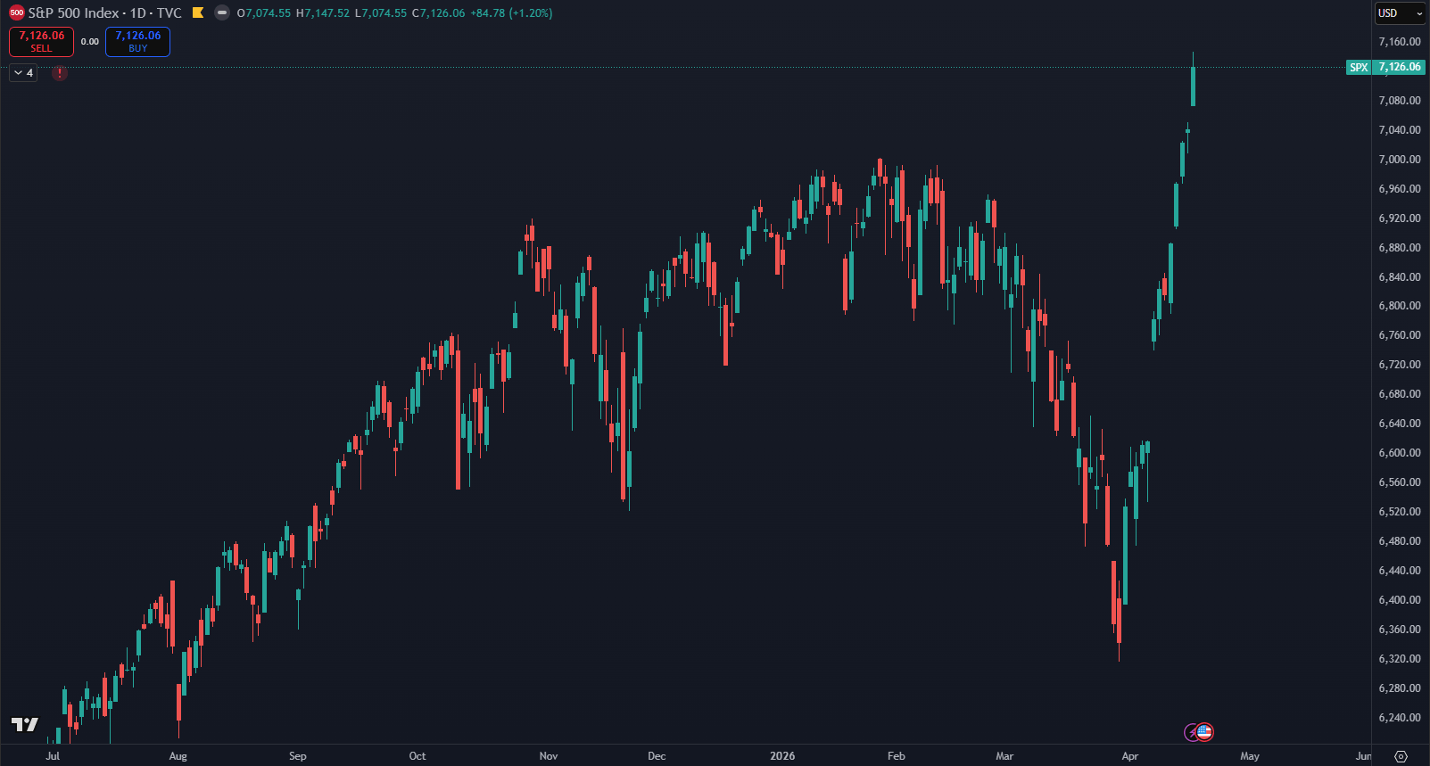
Task: Click the red exclamation warning icon
Action: click(60, 73)
